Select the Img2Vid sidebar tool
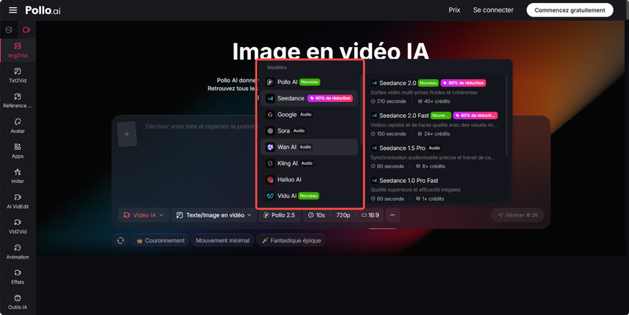 [17, 50]
